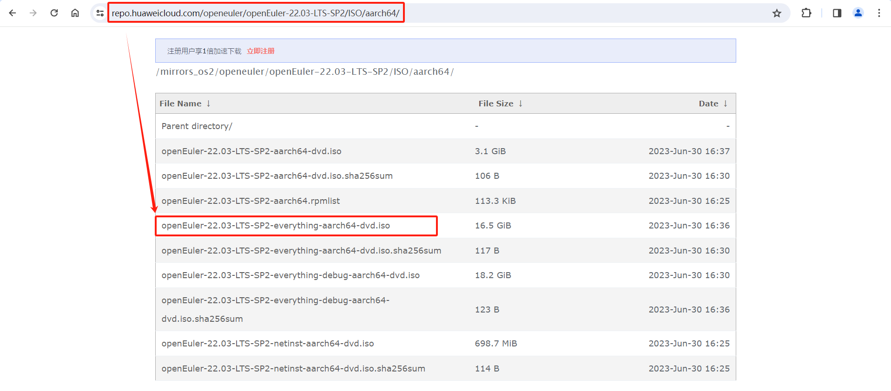Select date 2023-Jun-30 16:37

pos(689,151)
